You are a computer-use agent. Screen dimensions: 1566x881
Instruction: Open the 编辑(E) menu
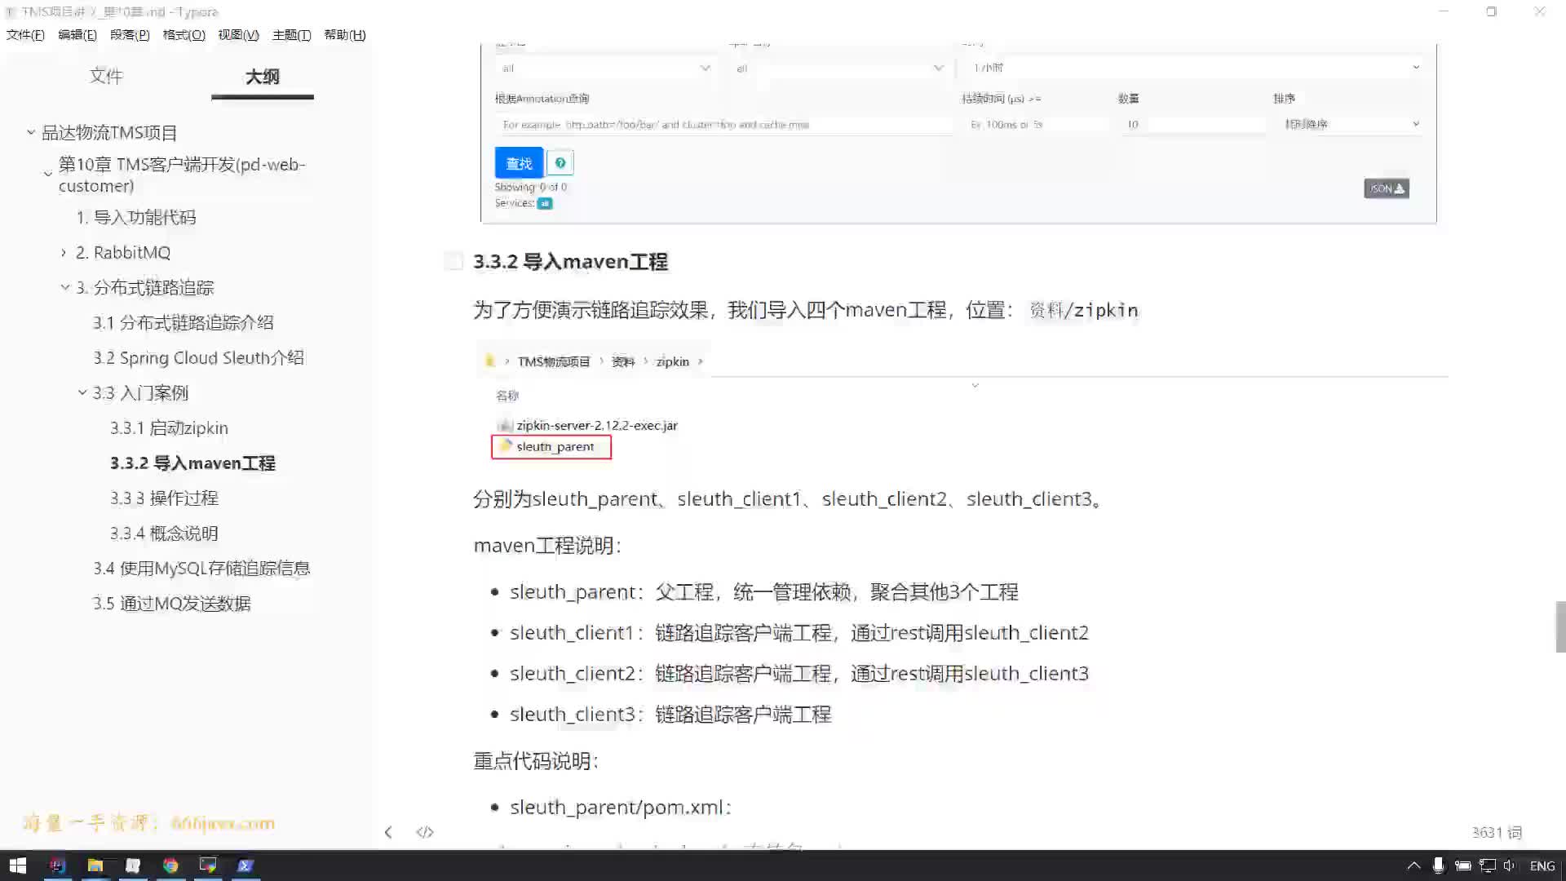click(x=77, y=34)
